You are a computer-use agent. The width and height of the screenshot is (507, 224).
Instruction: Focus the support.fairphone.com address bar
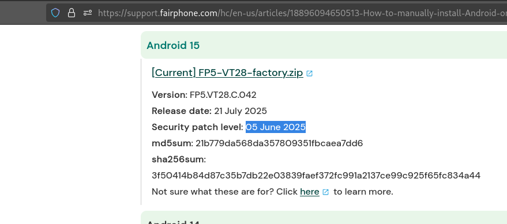click(301, 13)
